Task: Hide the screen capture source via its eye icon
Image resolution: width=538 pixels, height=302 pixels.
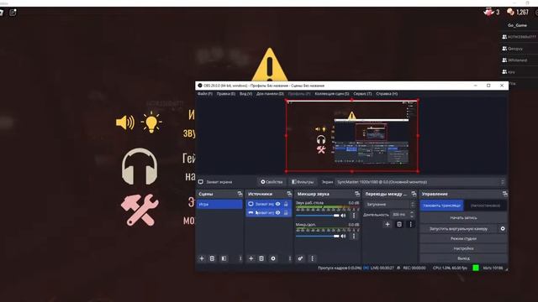Action: [x=278, y=204]
